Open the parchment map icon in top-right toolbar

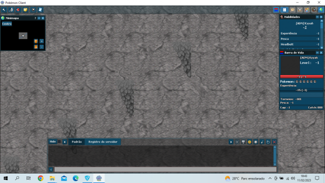click(292, 9)
